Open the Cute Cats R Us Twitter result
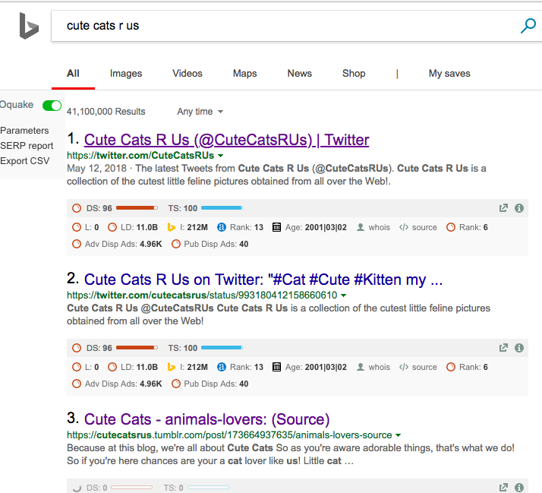This screenshot has height=493, width=542. [226, 140]
